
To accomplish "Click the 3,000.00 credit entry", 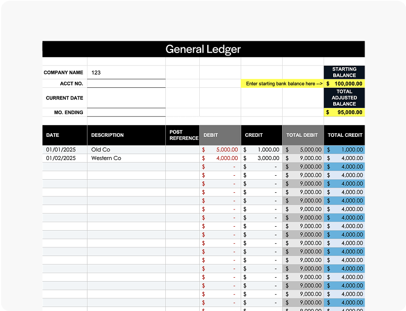I will (x=261, y=158).
